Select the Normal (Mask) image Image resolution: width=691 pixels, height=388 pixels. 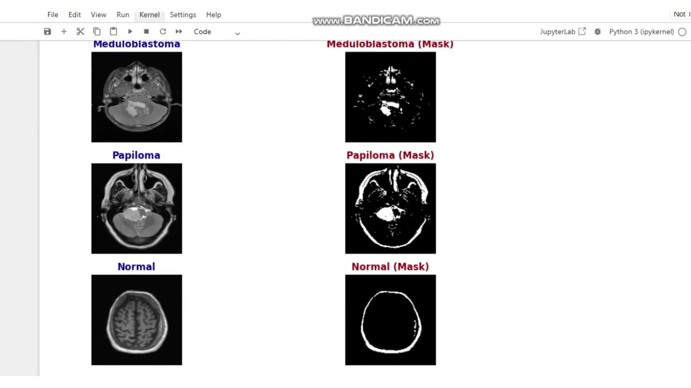tap(390, 320)
